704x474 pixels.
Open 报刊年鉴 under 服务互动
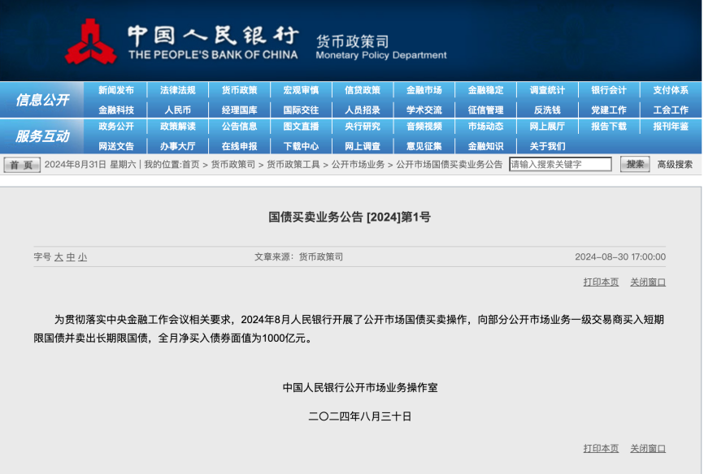click(x=671, y=127)
